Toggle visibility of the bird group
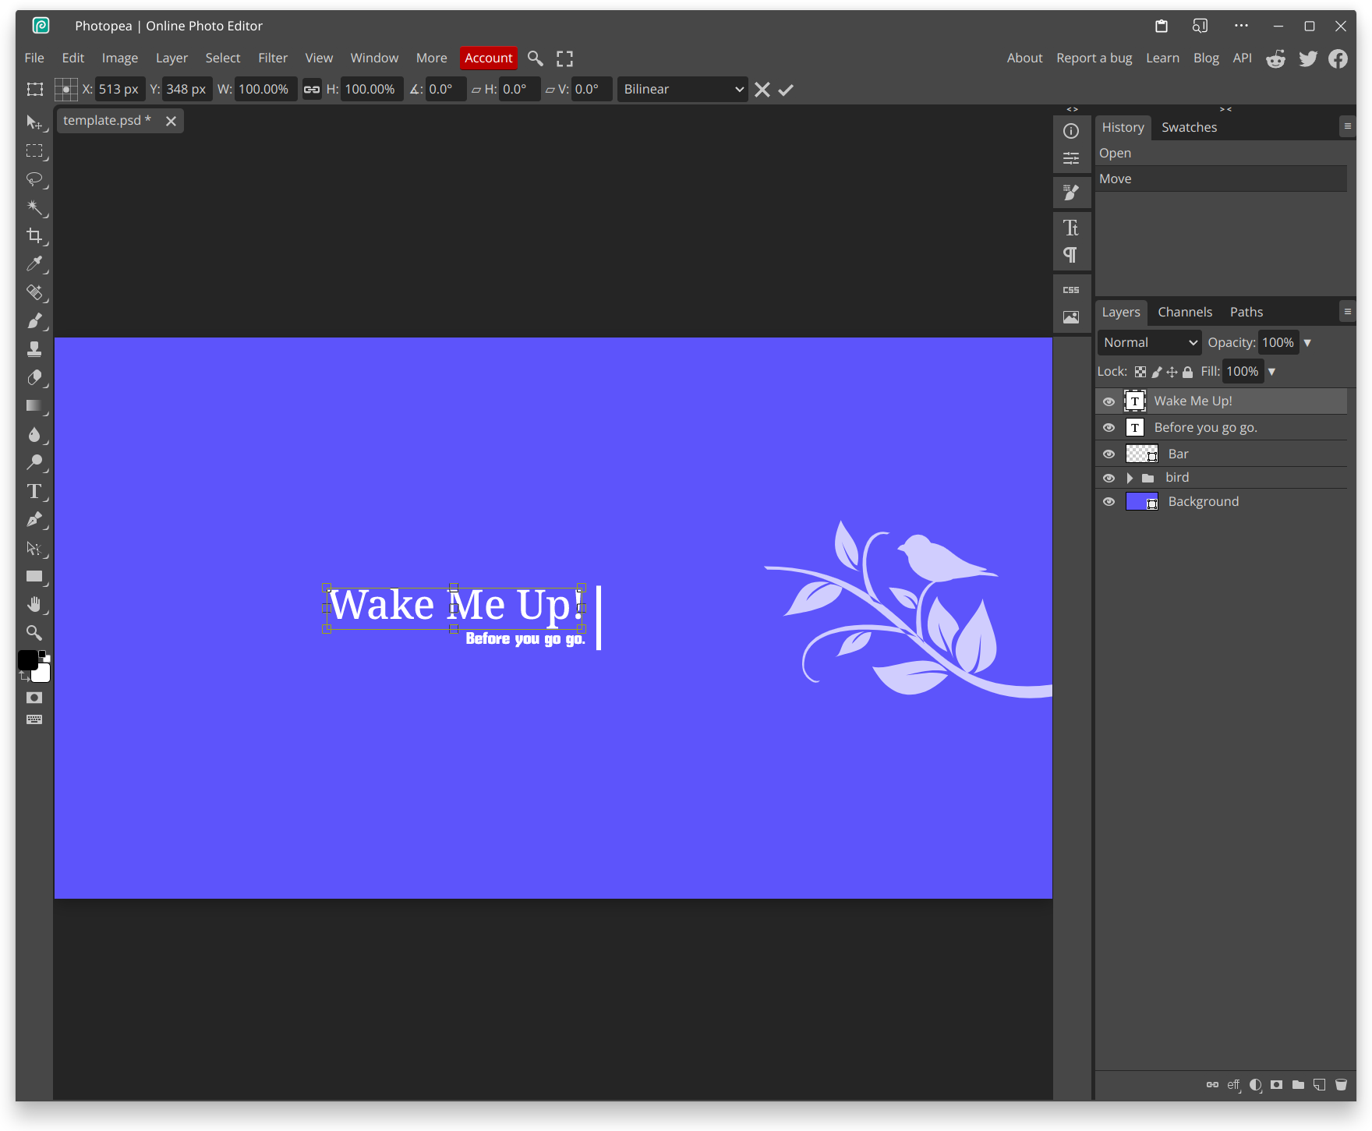This screenshot has width=1372, height=1131. tap(1109, 477)
